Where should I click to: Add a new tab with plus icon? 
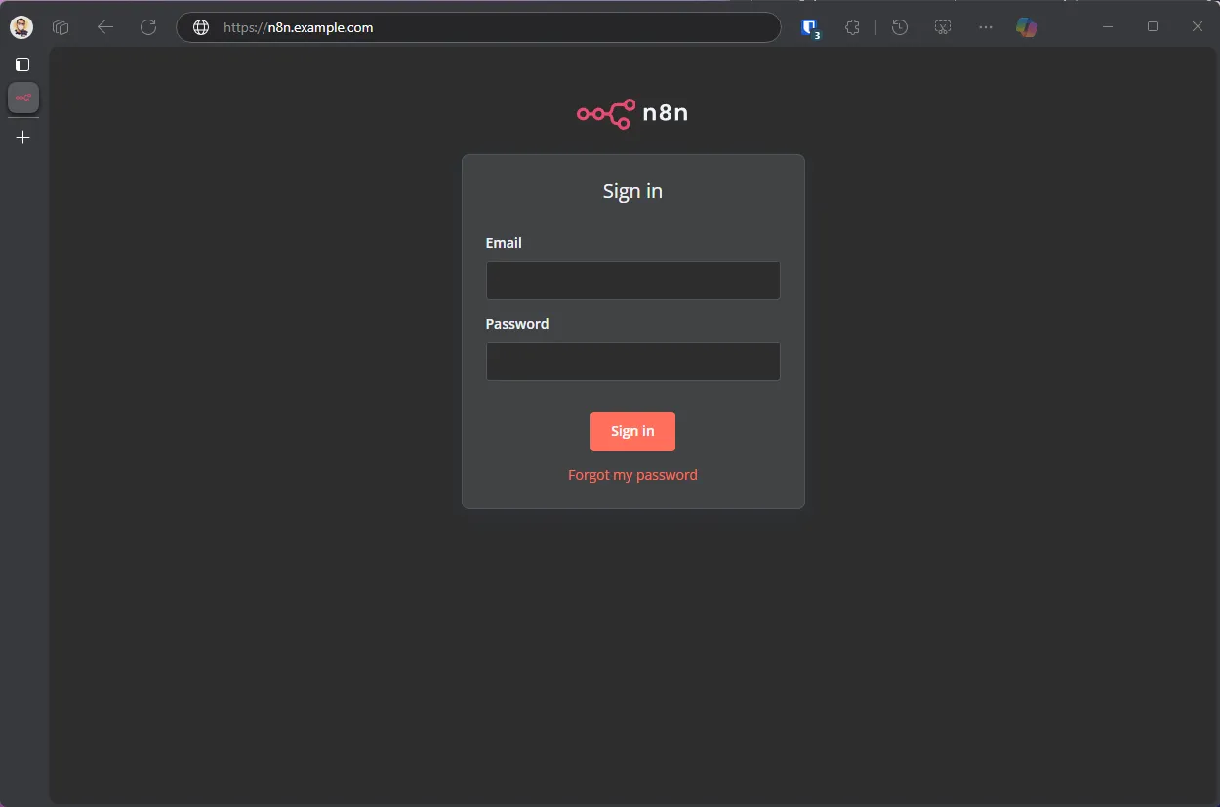pos(23,138)
